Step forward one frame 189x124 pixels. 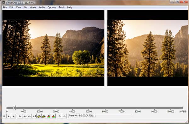29,116
